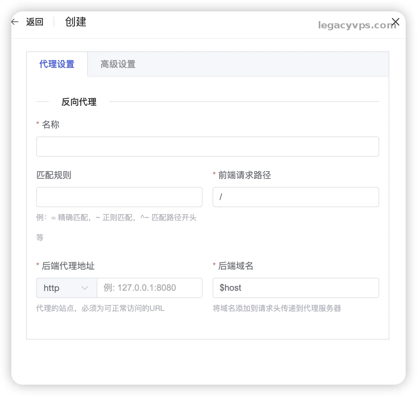The image size is (417, 396).
Task: Click the 名称 input field
Action: [x=208, y=146]
